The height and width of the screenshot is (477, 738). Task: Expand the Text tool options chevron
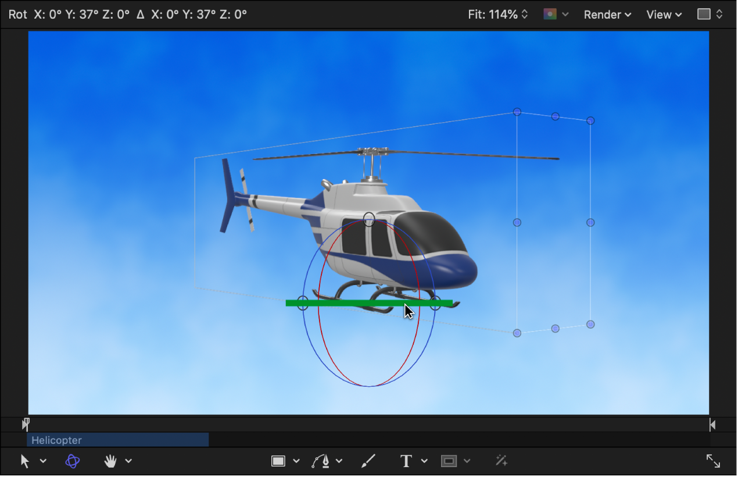[424, 461]
